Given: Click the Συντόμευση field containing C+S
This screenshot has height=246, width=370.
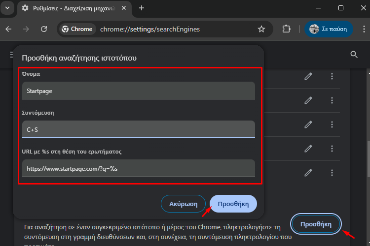Looking at the screenshot, I should coord(139,129).
